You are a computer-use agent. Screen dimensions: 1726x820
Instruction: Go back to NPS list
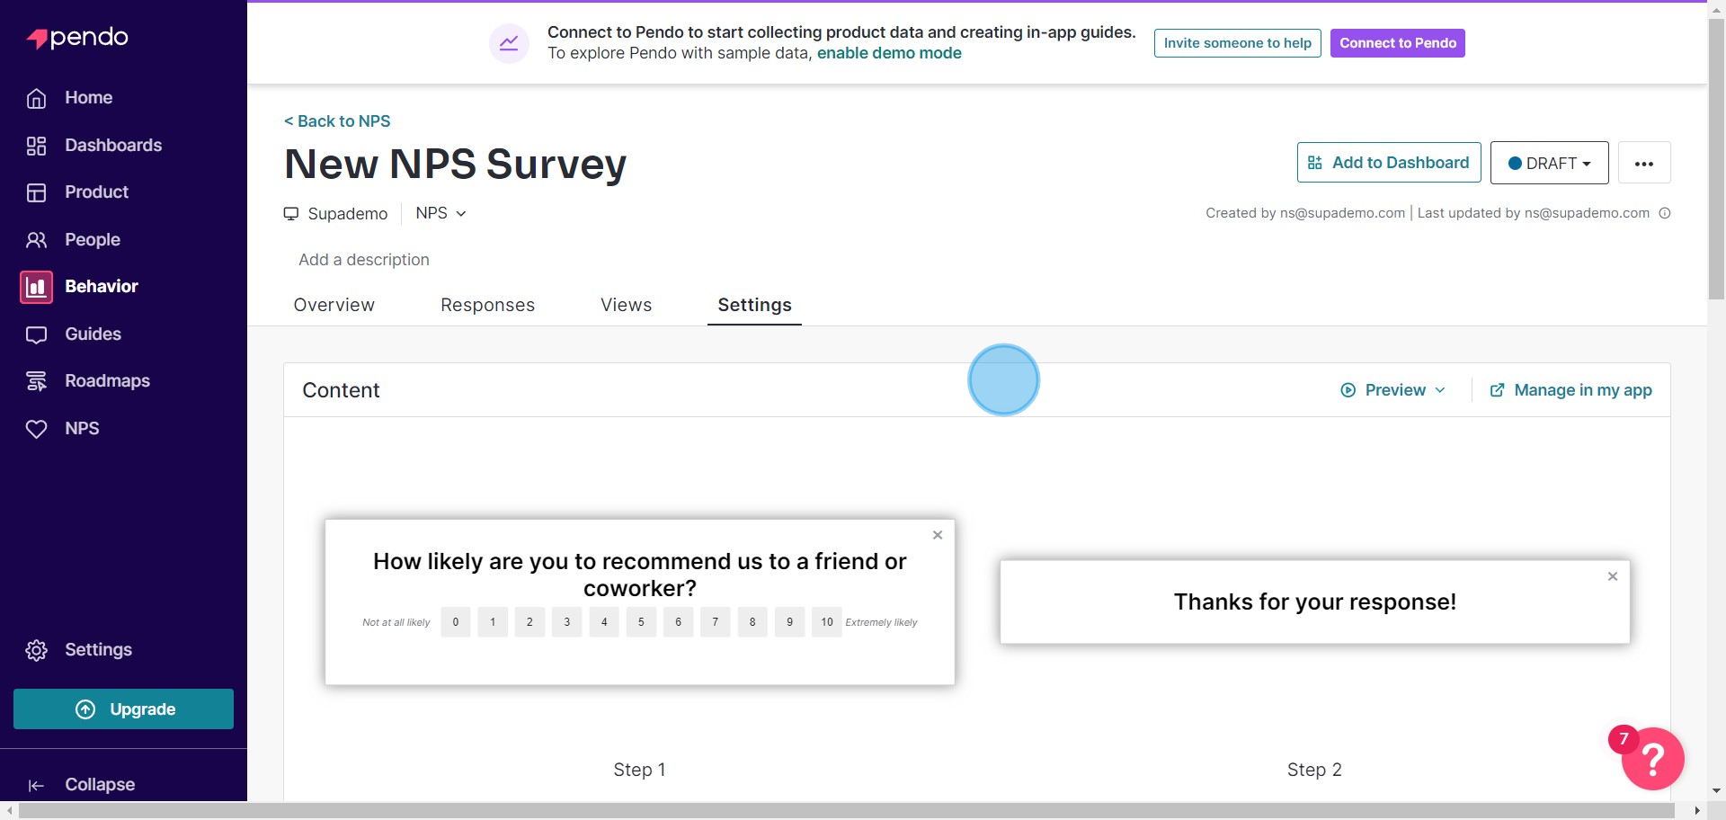pyautogui.click(x=337, y=121)
